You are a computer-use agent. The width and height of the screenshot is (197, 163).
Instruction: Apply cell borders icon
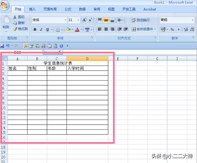coord(58,30)
